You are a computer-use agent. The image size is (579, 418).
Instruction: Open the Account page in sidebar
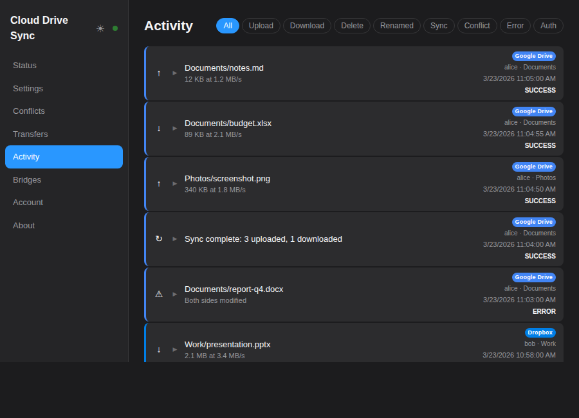[x=64, y=203]
